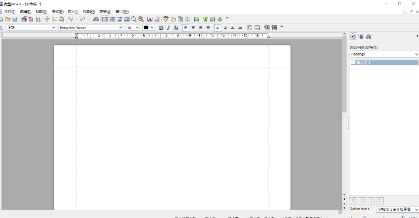Click the Paste clipboard icon
The width and height of the screenshot is (419, 218).
[61, 19]
